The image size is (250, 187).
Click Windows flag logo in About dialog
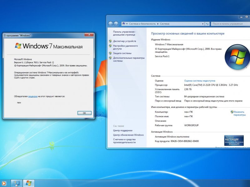click(18, 46)
